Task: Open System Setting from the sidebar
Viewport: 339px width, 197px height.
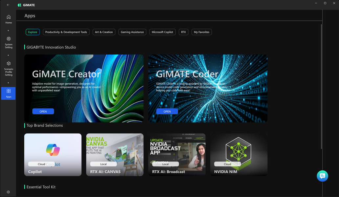Action: click(x=9, y=43)
